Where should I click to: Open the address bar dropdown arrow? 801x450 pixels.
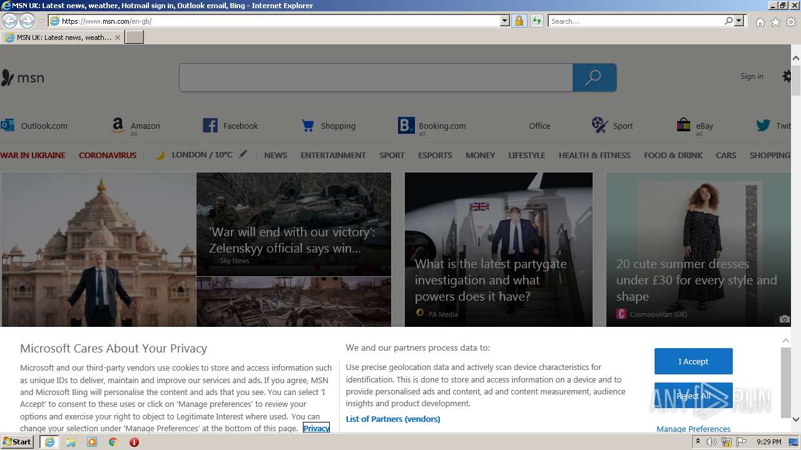pyautogui.click(x=505, y=21)
